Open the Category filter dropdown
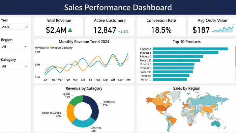Viewport: 236px width, 133px height. 15,66
